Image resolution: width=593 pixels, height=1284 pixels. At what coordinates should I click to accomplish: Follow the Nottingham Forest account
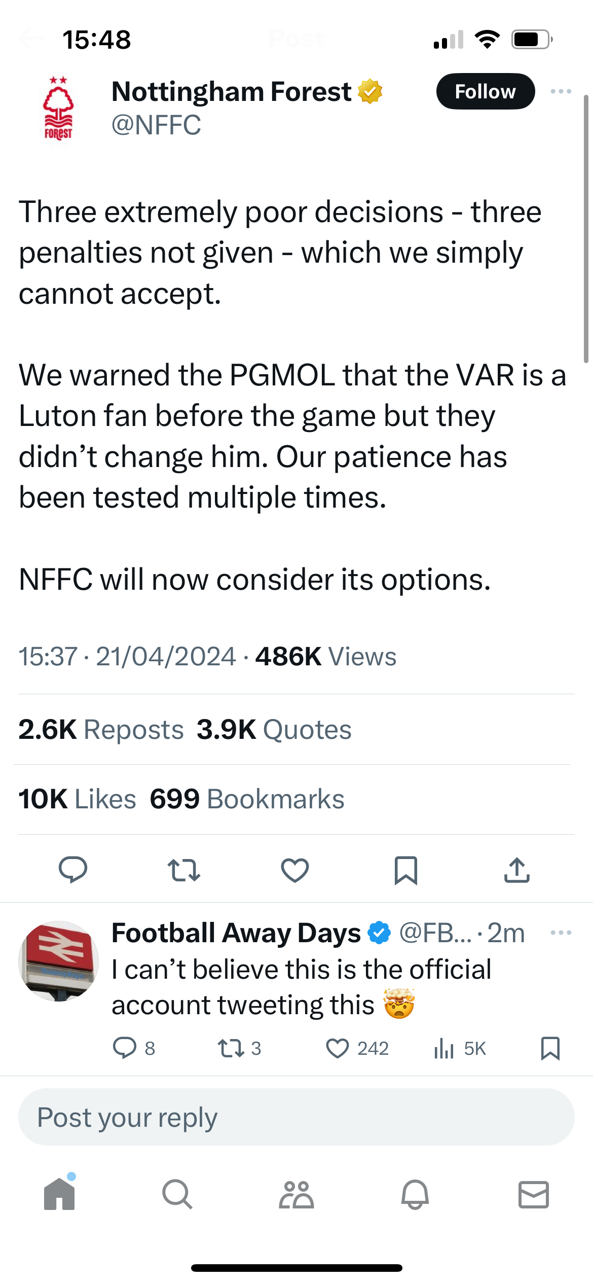485,92
